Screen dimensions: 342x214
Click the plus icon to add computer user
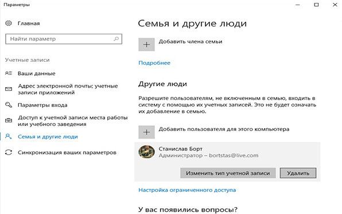[146, 132]
